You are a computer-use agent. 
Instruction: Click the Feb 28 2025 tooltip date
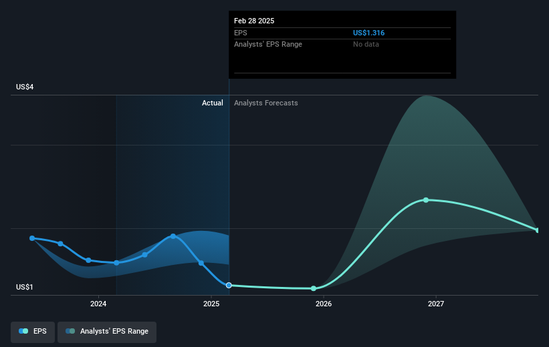click(x=254, y=21)
